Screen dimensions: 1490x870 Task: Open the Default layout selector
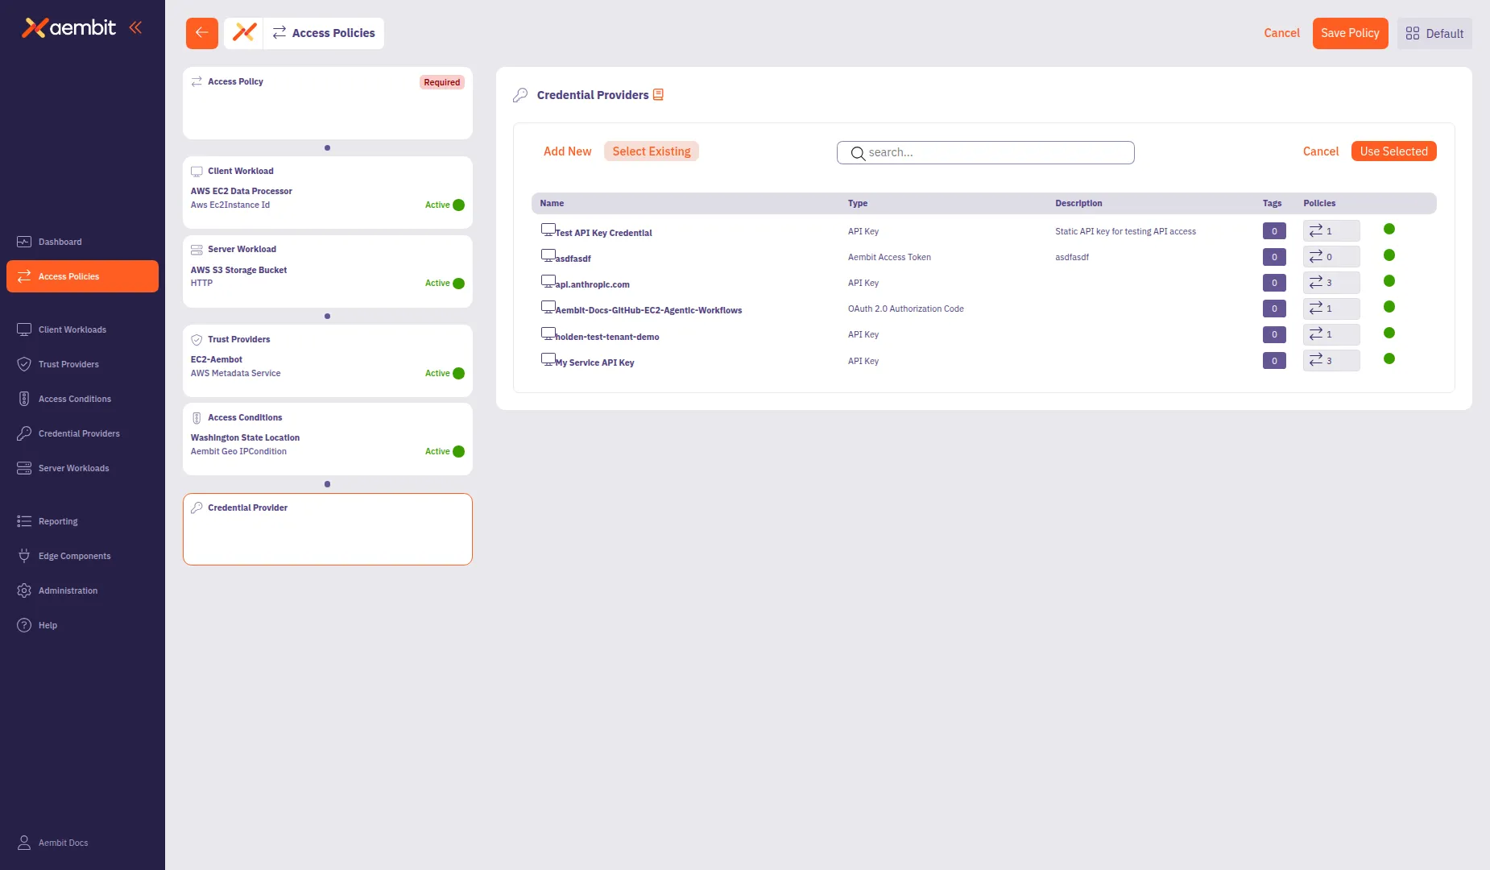1434,33
